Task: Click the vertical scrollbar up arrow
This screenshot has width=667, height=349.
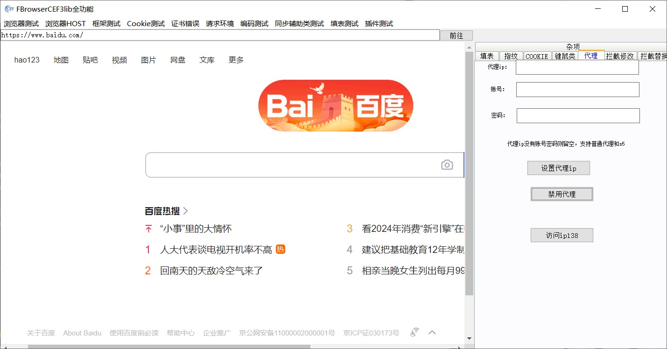Action: pyautogui.click(x=469, y=47)
